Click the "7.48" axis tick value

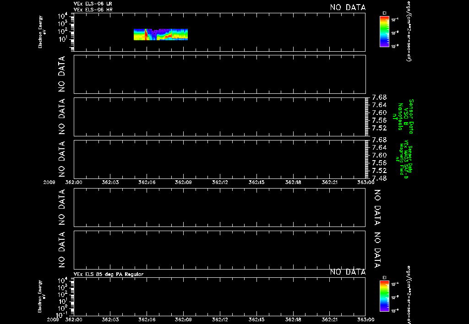(x=379, y=178)
